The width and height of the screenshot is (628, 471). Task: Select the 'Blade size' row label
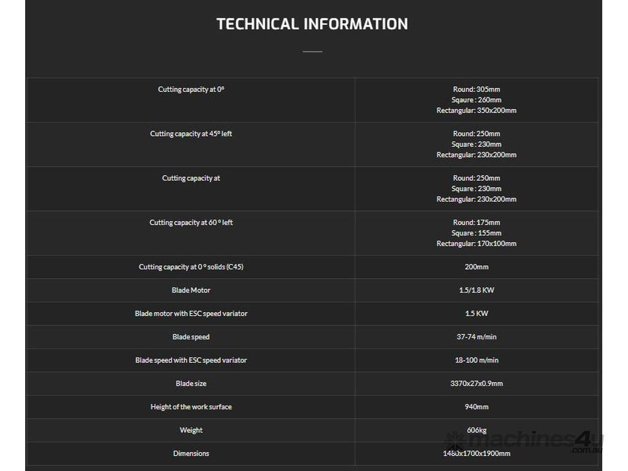pyautogui.click(x=191, y=383)
